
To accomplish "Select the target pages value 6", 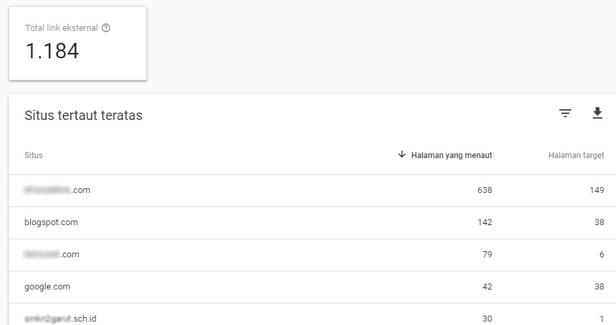I will (x=601, y=255).
